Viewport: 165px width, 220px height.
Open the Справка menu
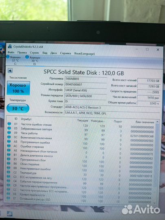[65, 53]
